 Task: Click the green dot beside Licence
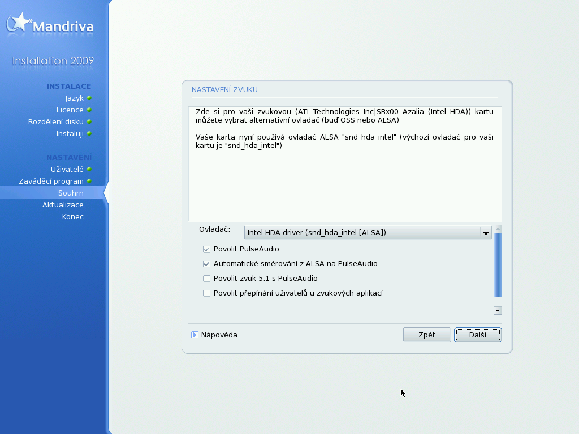89,110
